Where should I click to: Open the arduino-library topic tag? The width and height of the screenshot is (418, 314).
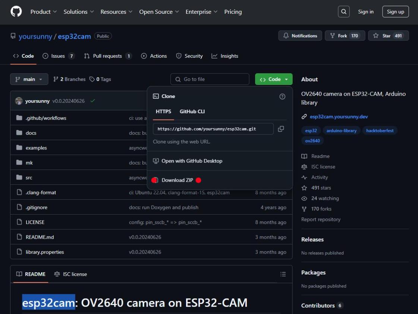click(341, 130)
